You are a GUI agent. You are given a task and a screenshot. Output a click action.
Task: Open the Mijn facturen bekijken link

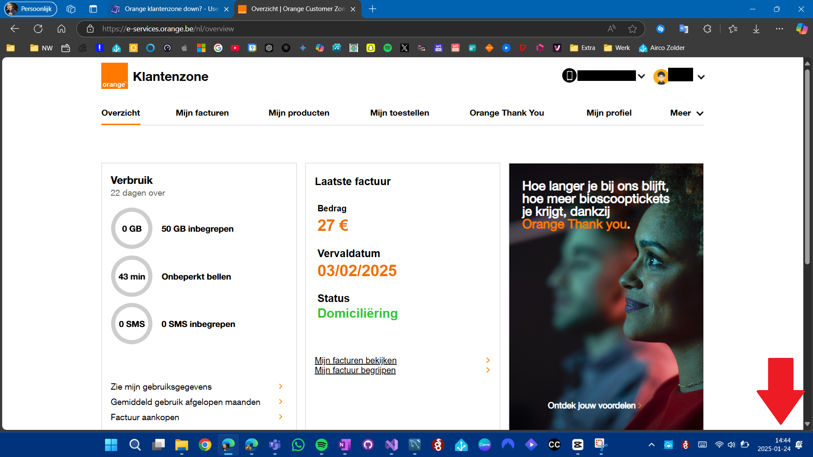tap(355, 360)
